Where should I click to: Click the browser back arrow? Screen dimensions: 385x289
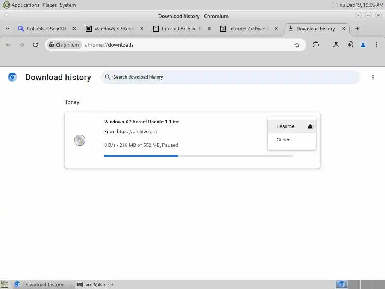coord(8,45)
